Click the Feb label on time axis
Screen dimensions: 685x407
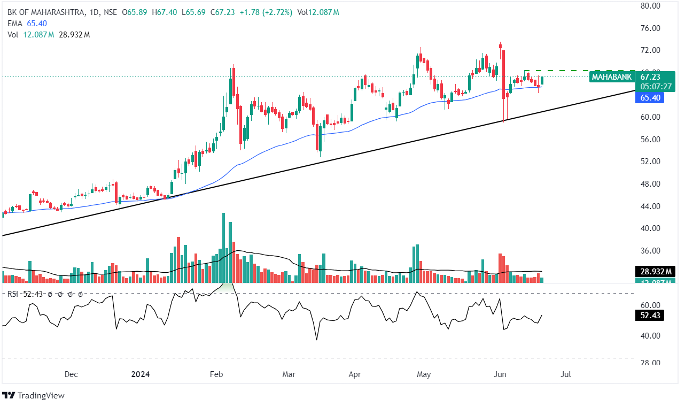[x=216, y=374]
